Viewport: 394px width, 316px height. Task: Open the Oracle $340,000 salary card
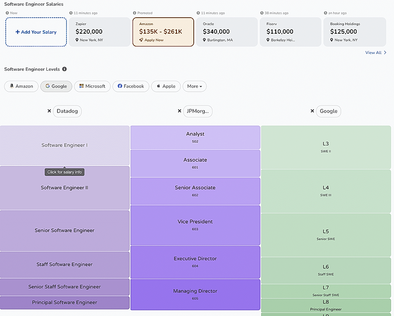point(227,32)
